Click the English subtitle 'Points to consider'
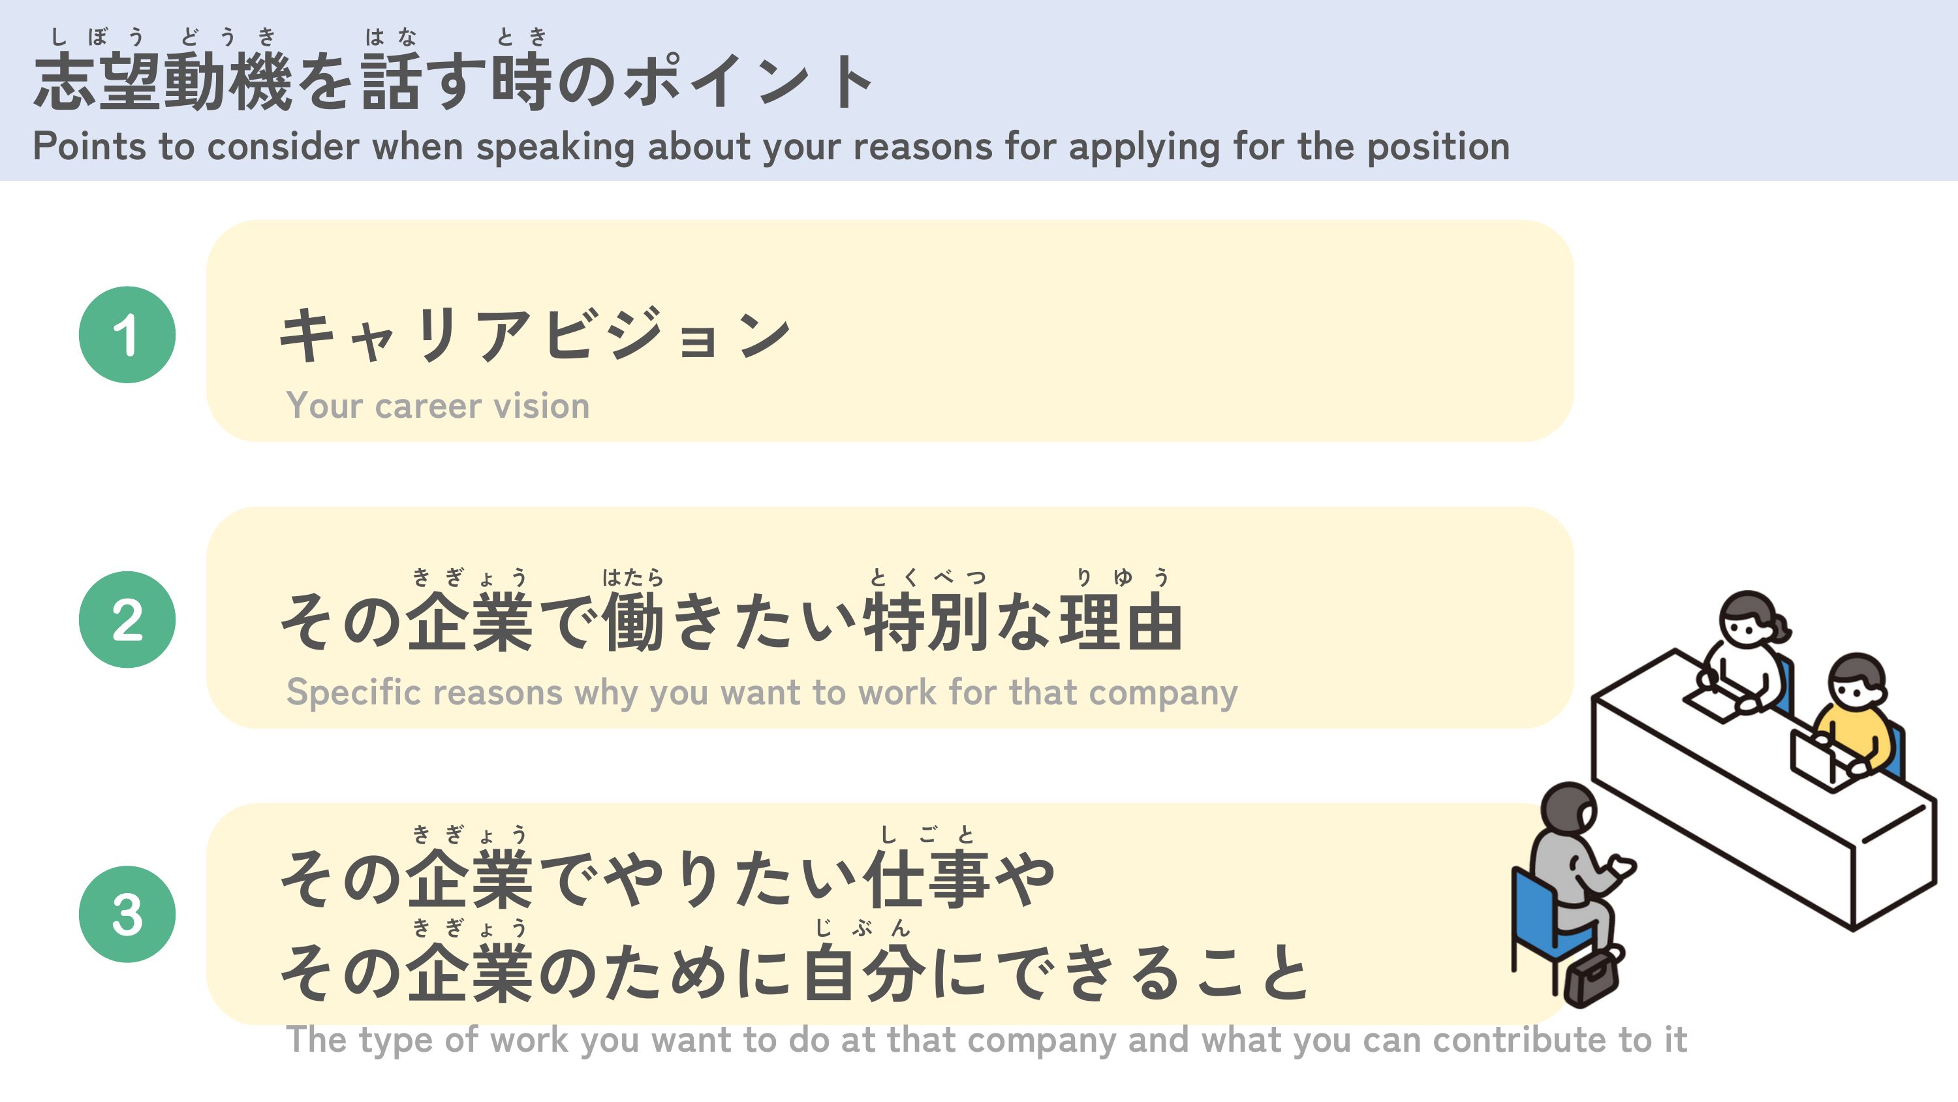 pyautogui.click(x=771, y=146)
